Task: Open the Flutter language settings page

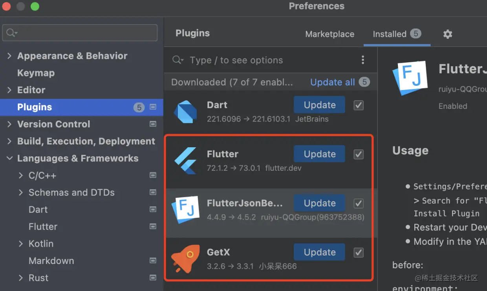Action: tap(43, 226)
